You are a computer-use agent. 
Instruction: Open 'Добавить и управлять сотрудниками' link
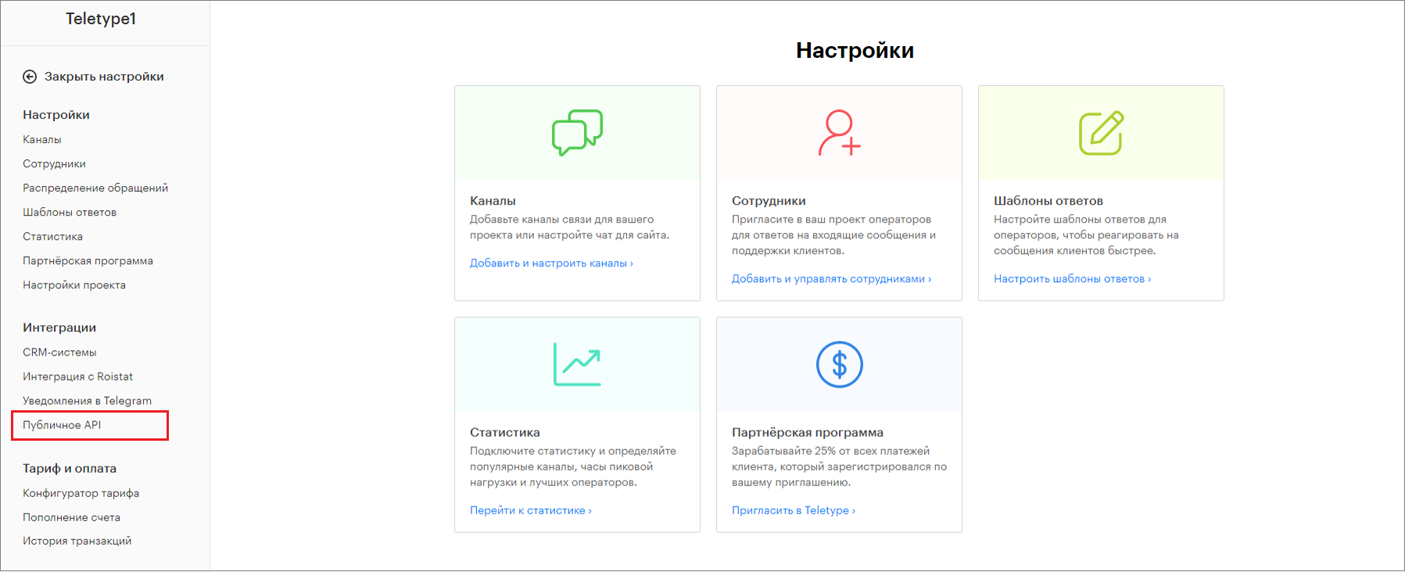831,279
